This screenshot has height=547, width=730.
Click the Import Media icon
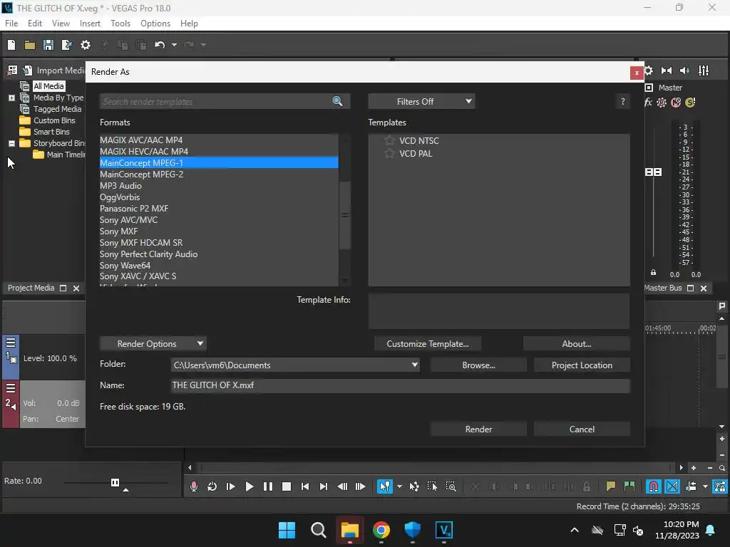(x=28, y=71)
